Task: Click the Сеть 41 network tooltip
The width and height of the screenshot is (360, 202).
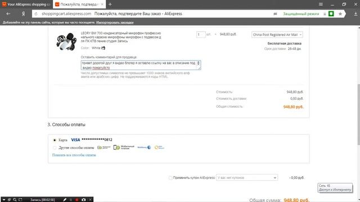Action: 335,187
